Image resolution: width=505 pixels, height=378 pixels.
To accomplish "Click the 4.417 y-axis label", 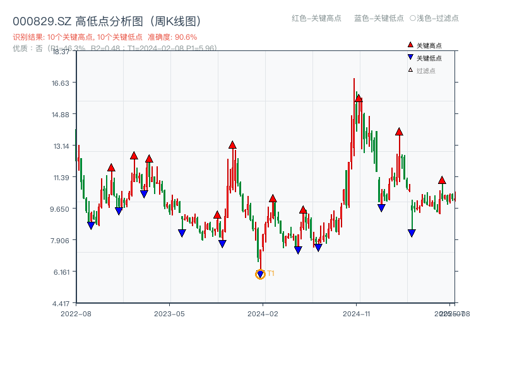I will coord(61,304).
